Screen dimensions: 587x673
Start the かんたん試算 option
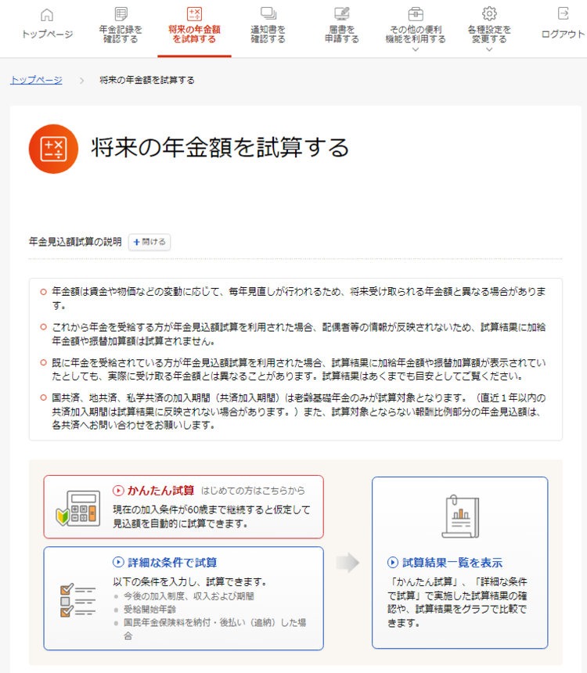[x=155, y=491]
